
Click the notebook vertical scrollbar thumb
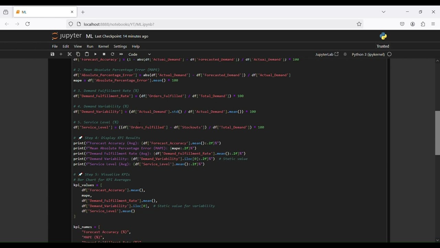437,133
